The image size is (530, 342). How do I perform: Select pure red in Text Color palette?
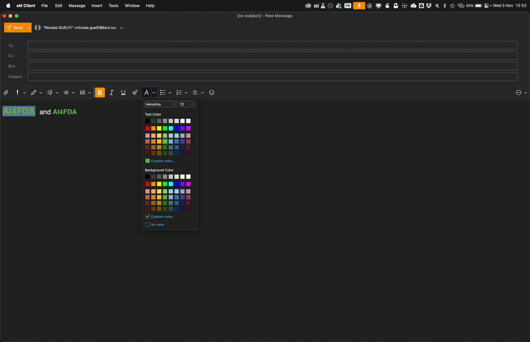(x=147, y=128)
